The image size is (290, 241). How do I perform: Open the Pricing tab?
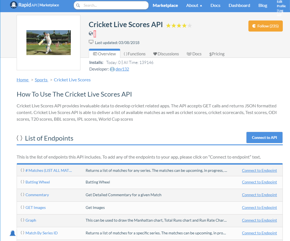[217, 54]
